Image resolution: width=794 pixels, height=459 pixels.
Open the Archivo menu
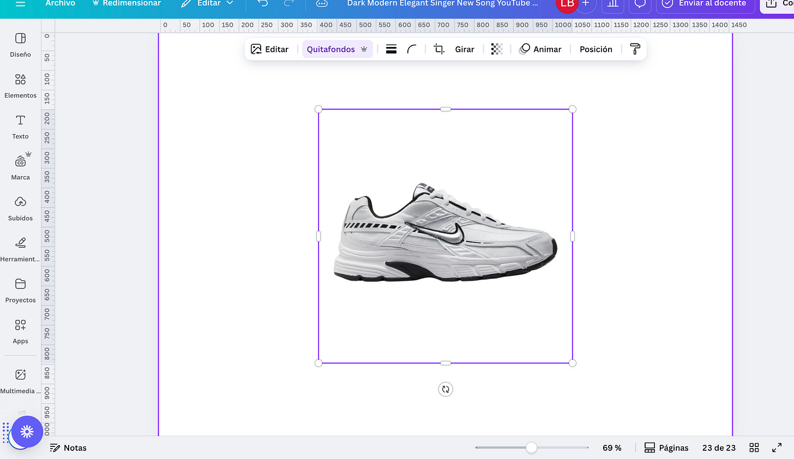[61, 3]
